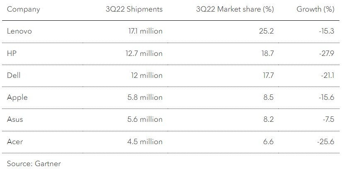Click the Company column header

point(23,10)
